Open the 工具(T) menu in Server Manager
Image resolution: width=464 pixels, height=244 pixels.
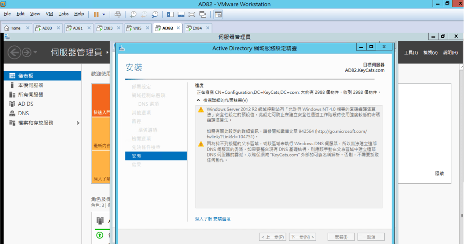(411, 53)
